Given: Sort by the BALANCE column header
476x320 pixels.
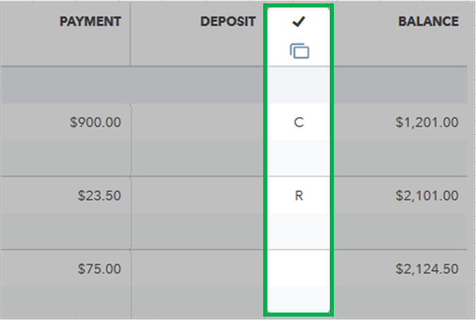Looking at the screenshot, I should [428, 22].
